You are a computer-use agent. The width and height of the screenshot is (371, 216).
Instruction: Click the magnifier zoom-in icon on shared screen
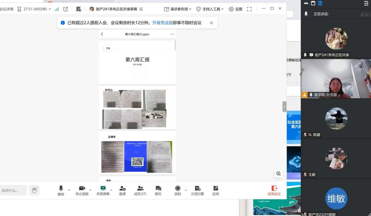point(278,174)
